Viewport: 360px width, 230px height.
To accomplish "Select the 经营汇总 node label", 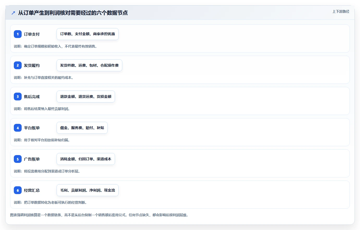I will pyautogui.click(x=32, y=190).
